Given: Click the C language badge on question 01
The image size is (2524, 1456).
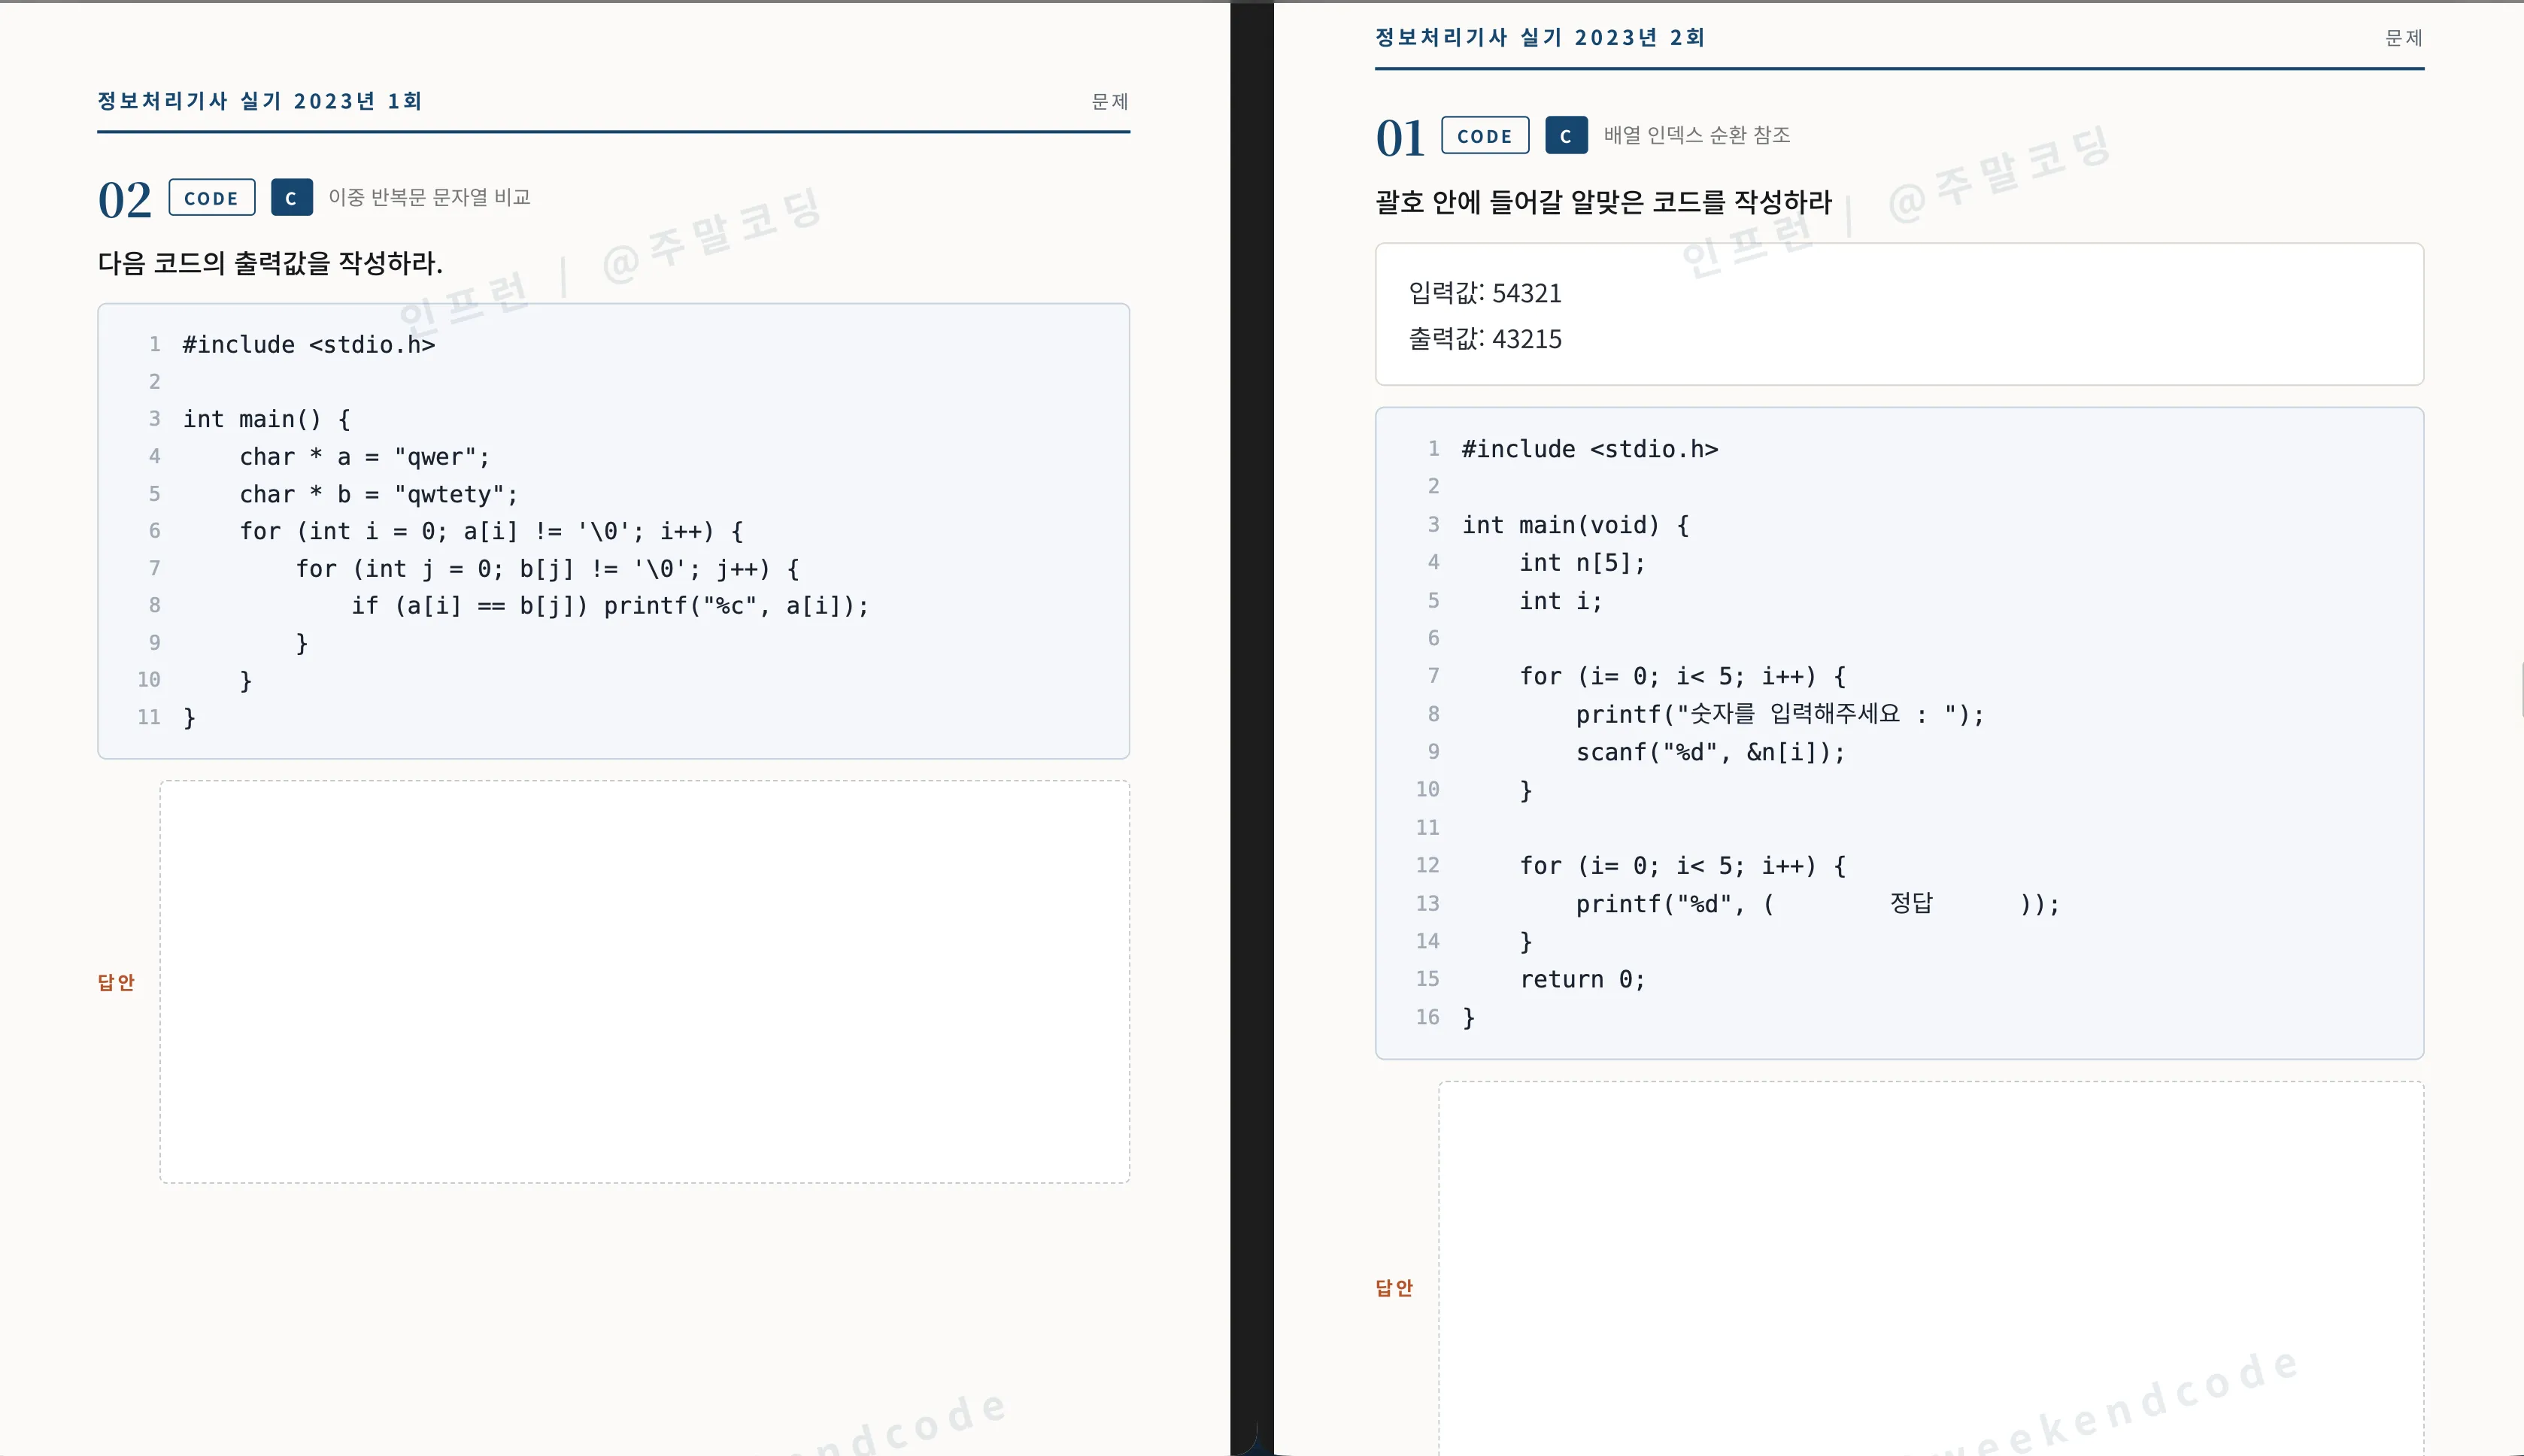Looking at the screenshot, I should tap(1566, 135).
